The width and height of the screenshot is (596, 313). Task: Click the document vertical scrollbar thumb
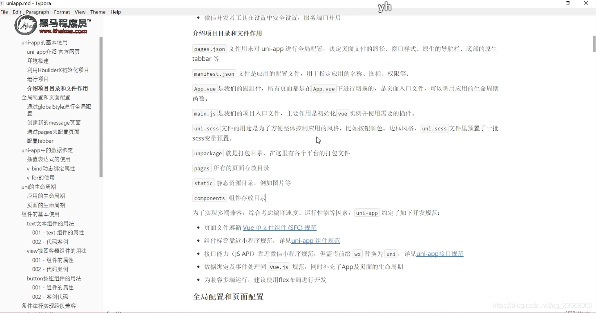point(594,44)
